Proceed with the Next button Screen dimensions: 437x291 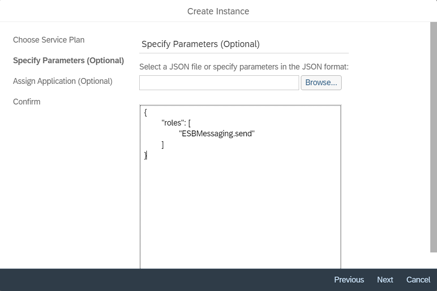[385, 280]
